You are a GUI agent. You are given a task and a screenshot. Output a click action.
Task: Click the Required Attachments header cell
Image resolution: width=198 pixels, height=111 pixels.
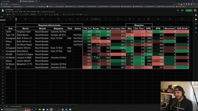(x=49, y=25)
